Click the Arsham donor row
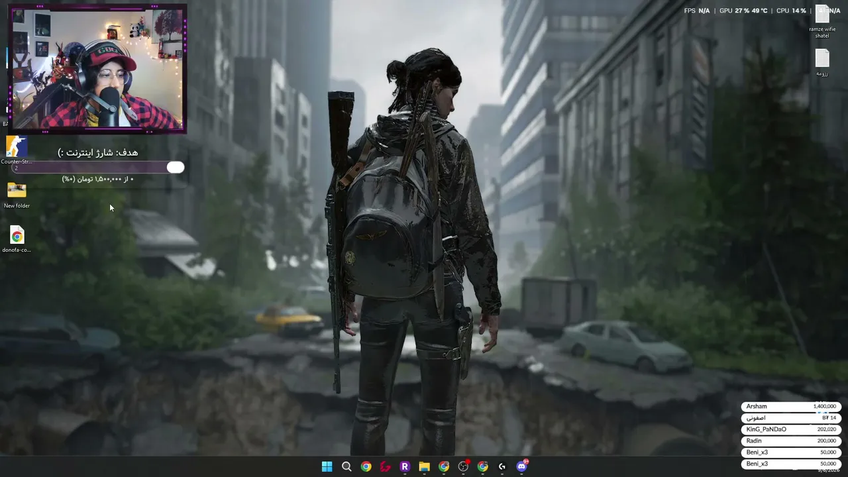Viewport: 848px width, 477px height. pos(791,406)
